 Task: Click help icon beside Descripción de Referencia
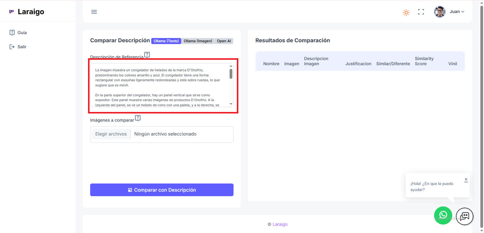tap(147, 55)
